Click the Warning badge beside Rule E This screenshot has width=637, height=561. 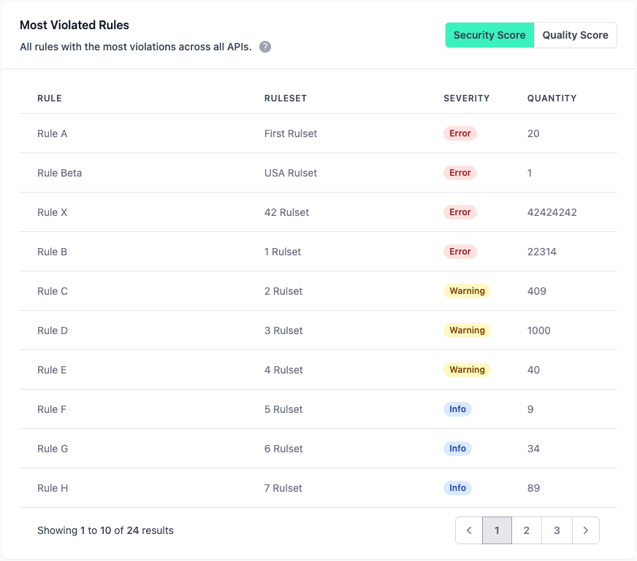point(467,370)
